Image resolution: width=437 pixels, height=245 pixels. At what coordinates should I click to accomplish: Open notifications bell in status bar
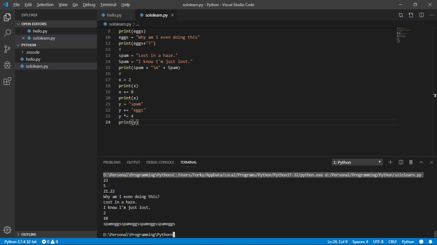coord(430,242)
